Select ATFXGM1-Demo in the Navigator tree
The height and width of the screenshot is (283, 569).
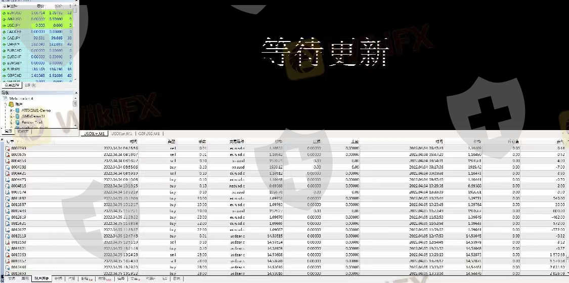(x=36, y=110)
